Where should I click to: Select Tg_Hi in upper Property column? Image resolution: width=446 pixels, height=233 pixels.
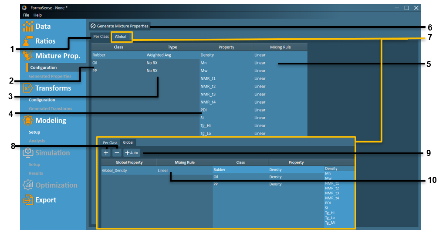(x=226, y=125)
